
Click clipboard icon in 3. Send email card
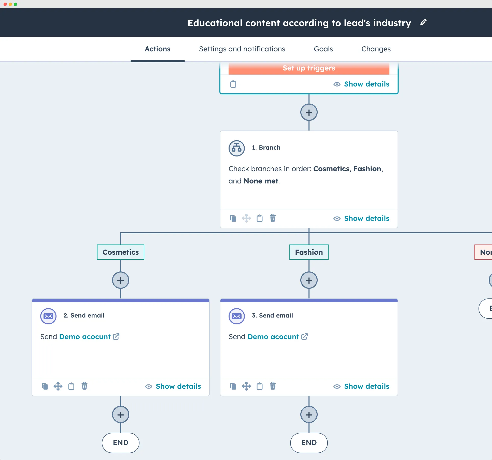(260, 386)
